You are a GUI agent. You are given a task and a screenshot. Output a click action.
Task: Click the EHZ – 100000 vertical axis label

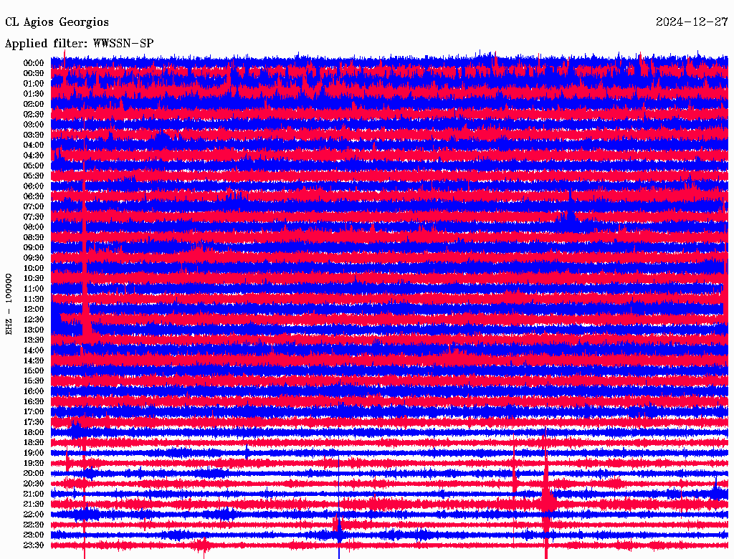tap(9, 304)
